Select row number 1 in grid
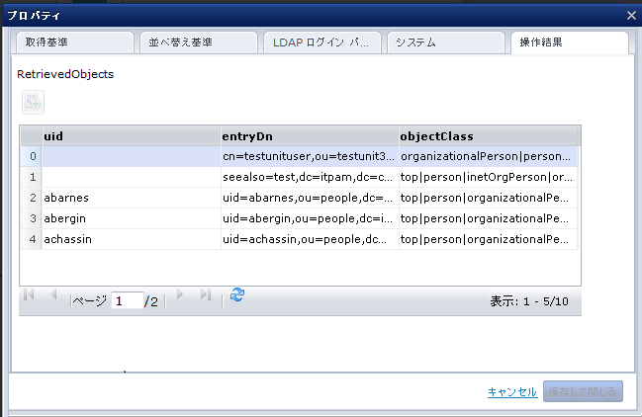The width and height of the screenshot is (642, 417). click(x=31, y=177)
